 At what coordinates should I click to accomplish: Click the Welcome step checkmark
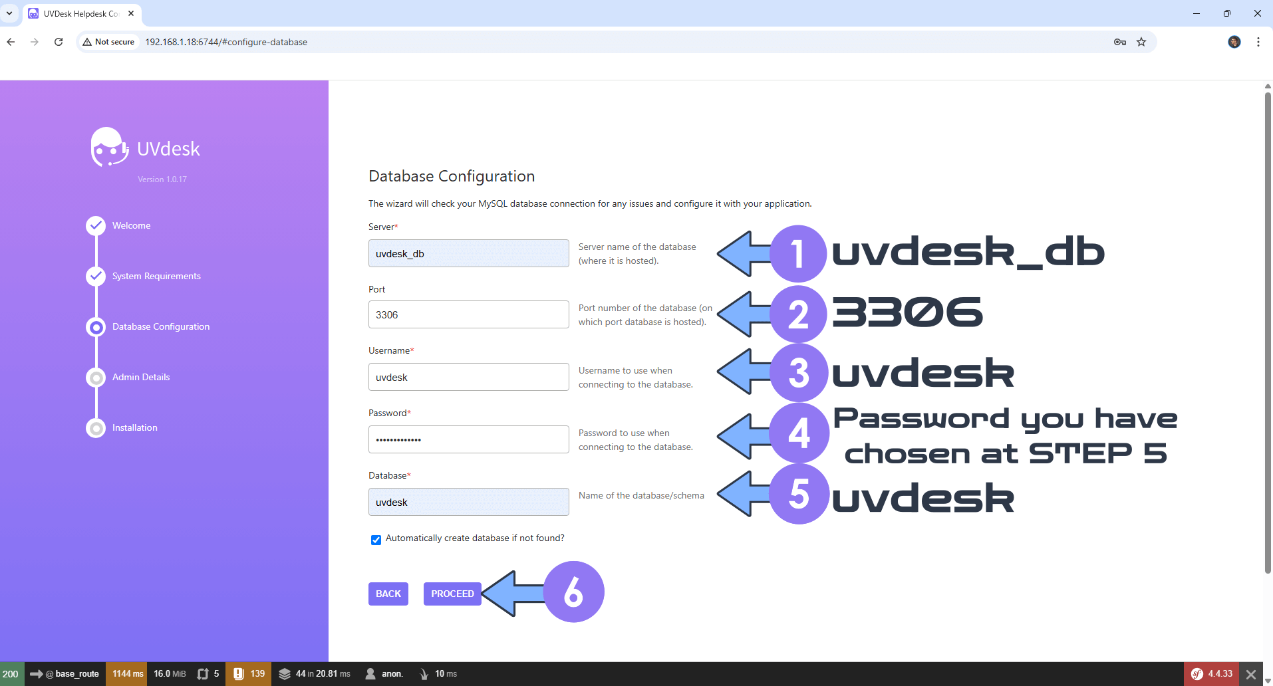[96, 225]
